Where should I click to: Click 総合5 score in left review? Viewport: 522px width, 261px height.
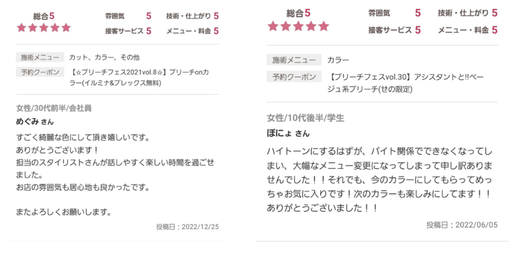tap(44, 16)
